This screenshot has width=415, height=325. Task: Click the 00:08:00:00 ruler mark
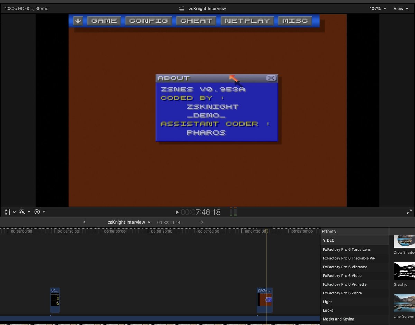click(x=302, y=232)
